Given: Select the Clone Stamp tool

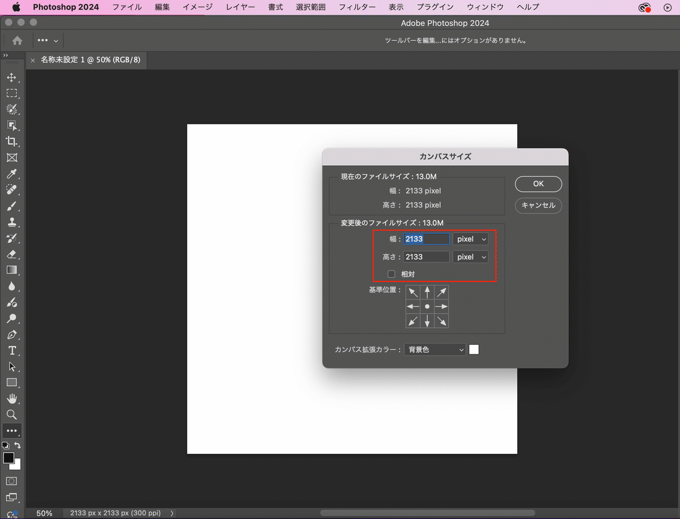Looking at the screenshot, I should (x=12, y=221).
